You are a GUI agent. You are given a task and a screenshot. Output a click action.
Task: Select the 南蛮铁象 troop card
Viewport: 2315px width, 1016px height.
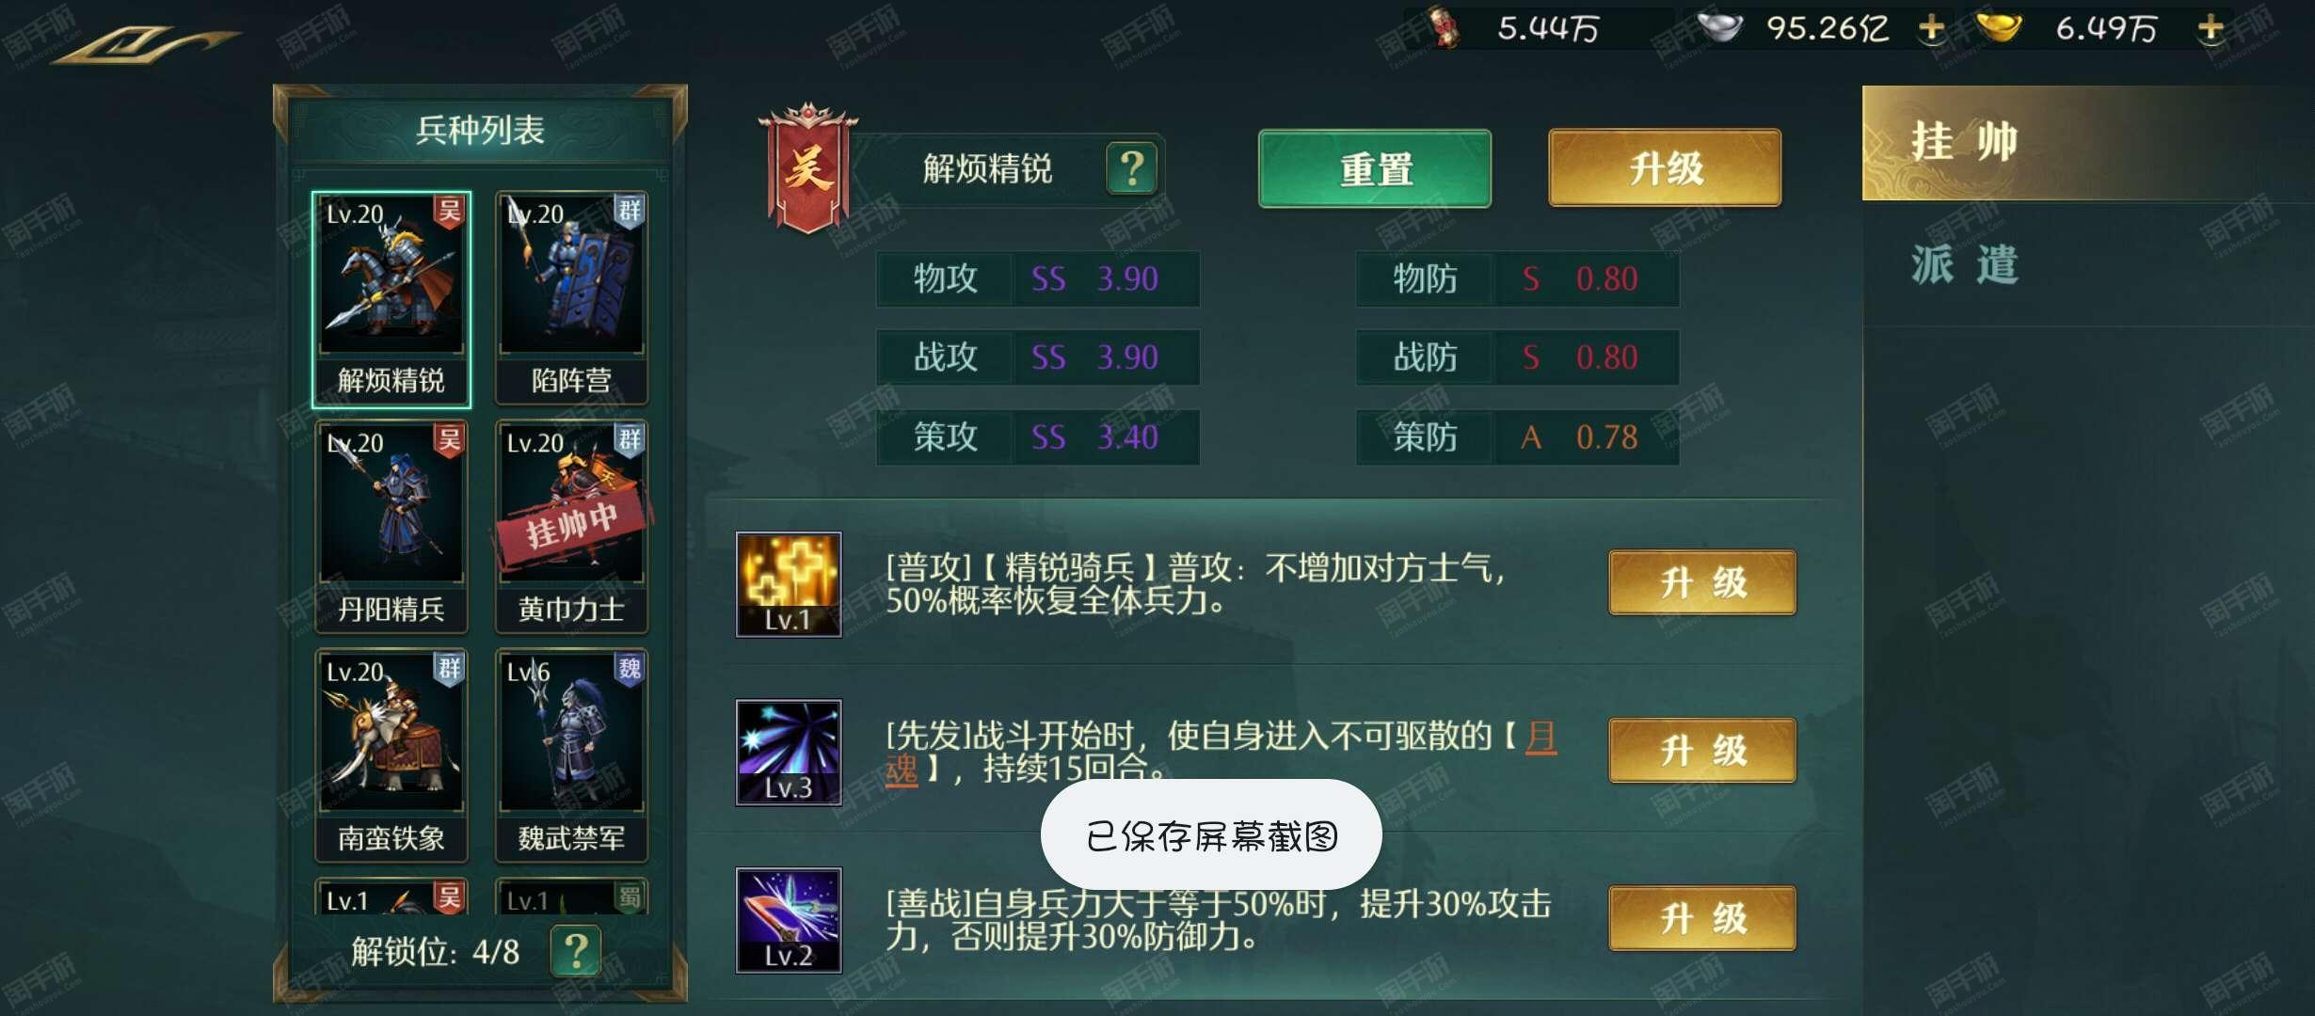click(x=391, y=755)
